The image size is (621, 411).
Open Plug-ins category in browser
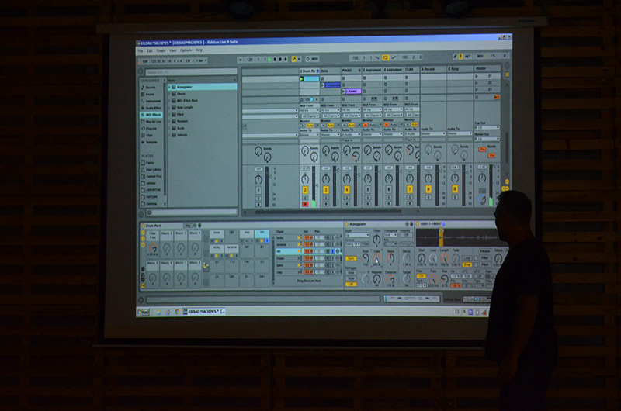(x=150, y=128)
